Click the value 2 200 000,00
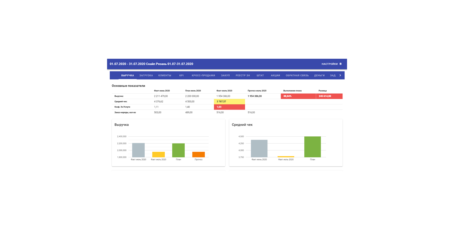The height and width of the screenshot is (230, 454). (192, 96)
